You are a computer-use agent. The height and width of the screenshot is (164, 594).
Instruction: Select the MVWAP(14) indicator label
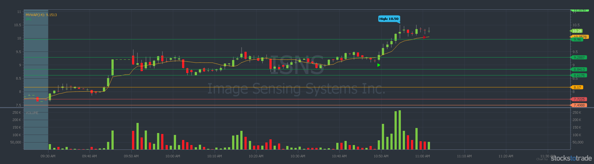click(x=41, y=15)
